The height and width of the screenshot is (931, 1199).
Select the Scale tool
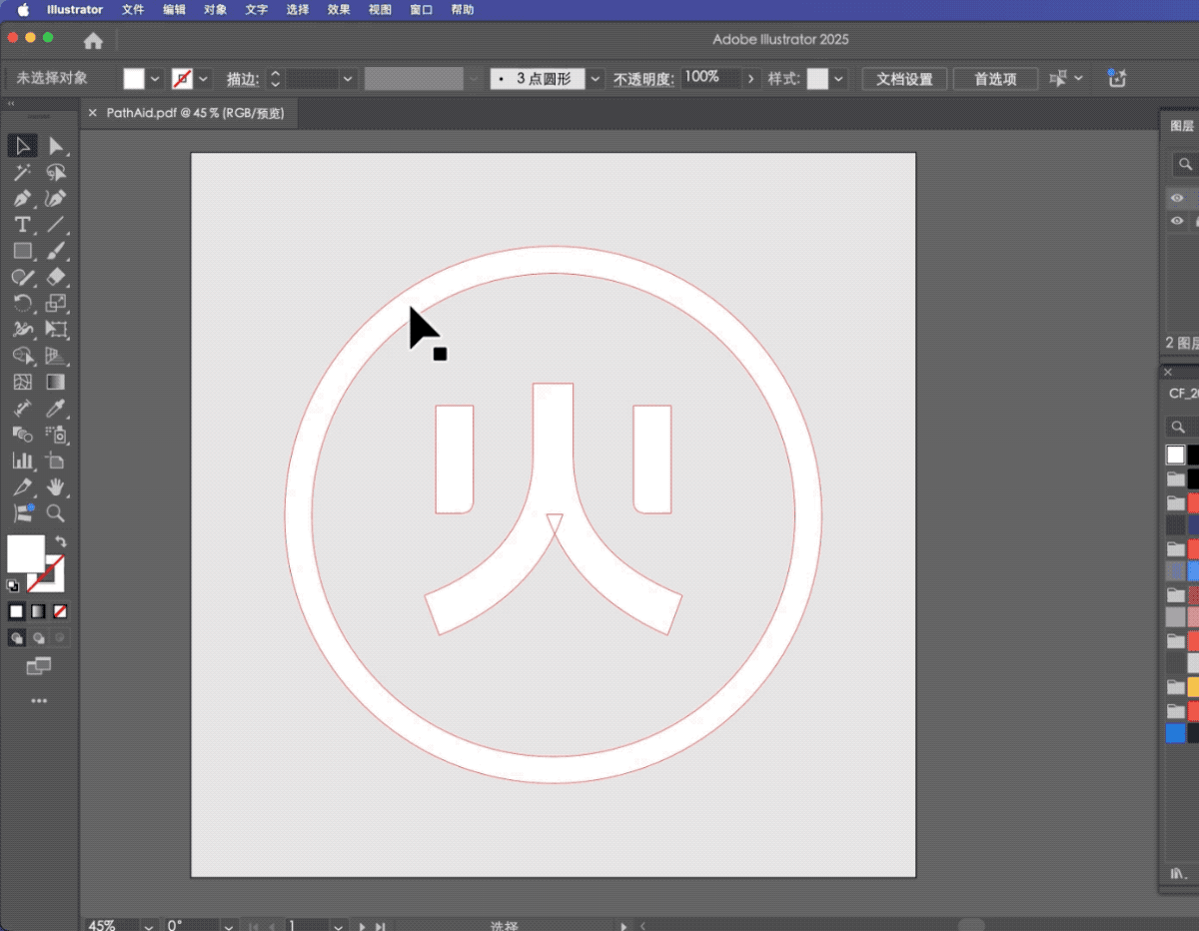(56, 303)
